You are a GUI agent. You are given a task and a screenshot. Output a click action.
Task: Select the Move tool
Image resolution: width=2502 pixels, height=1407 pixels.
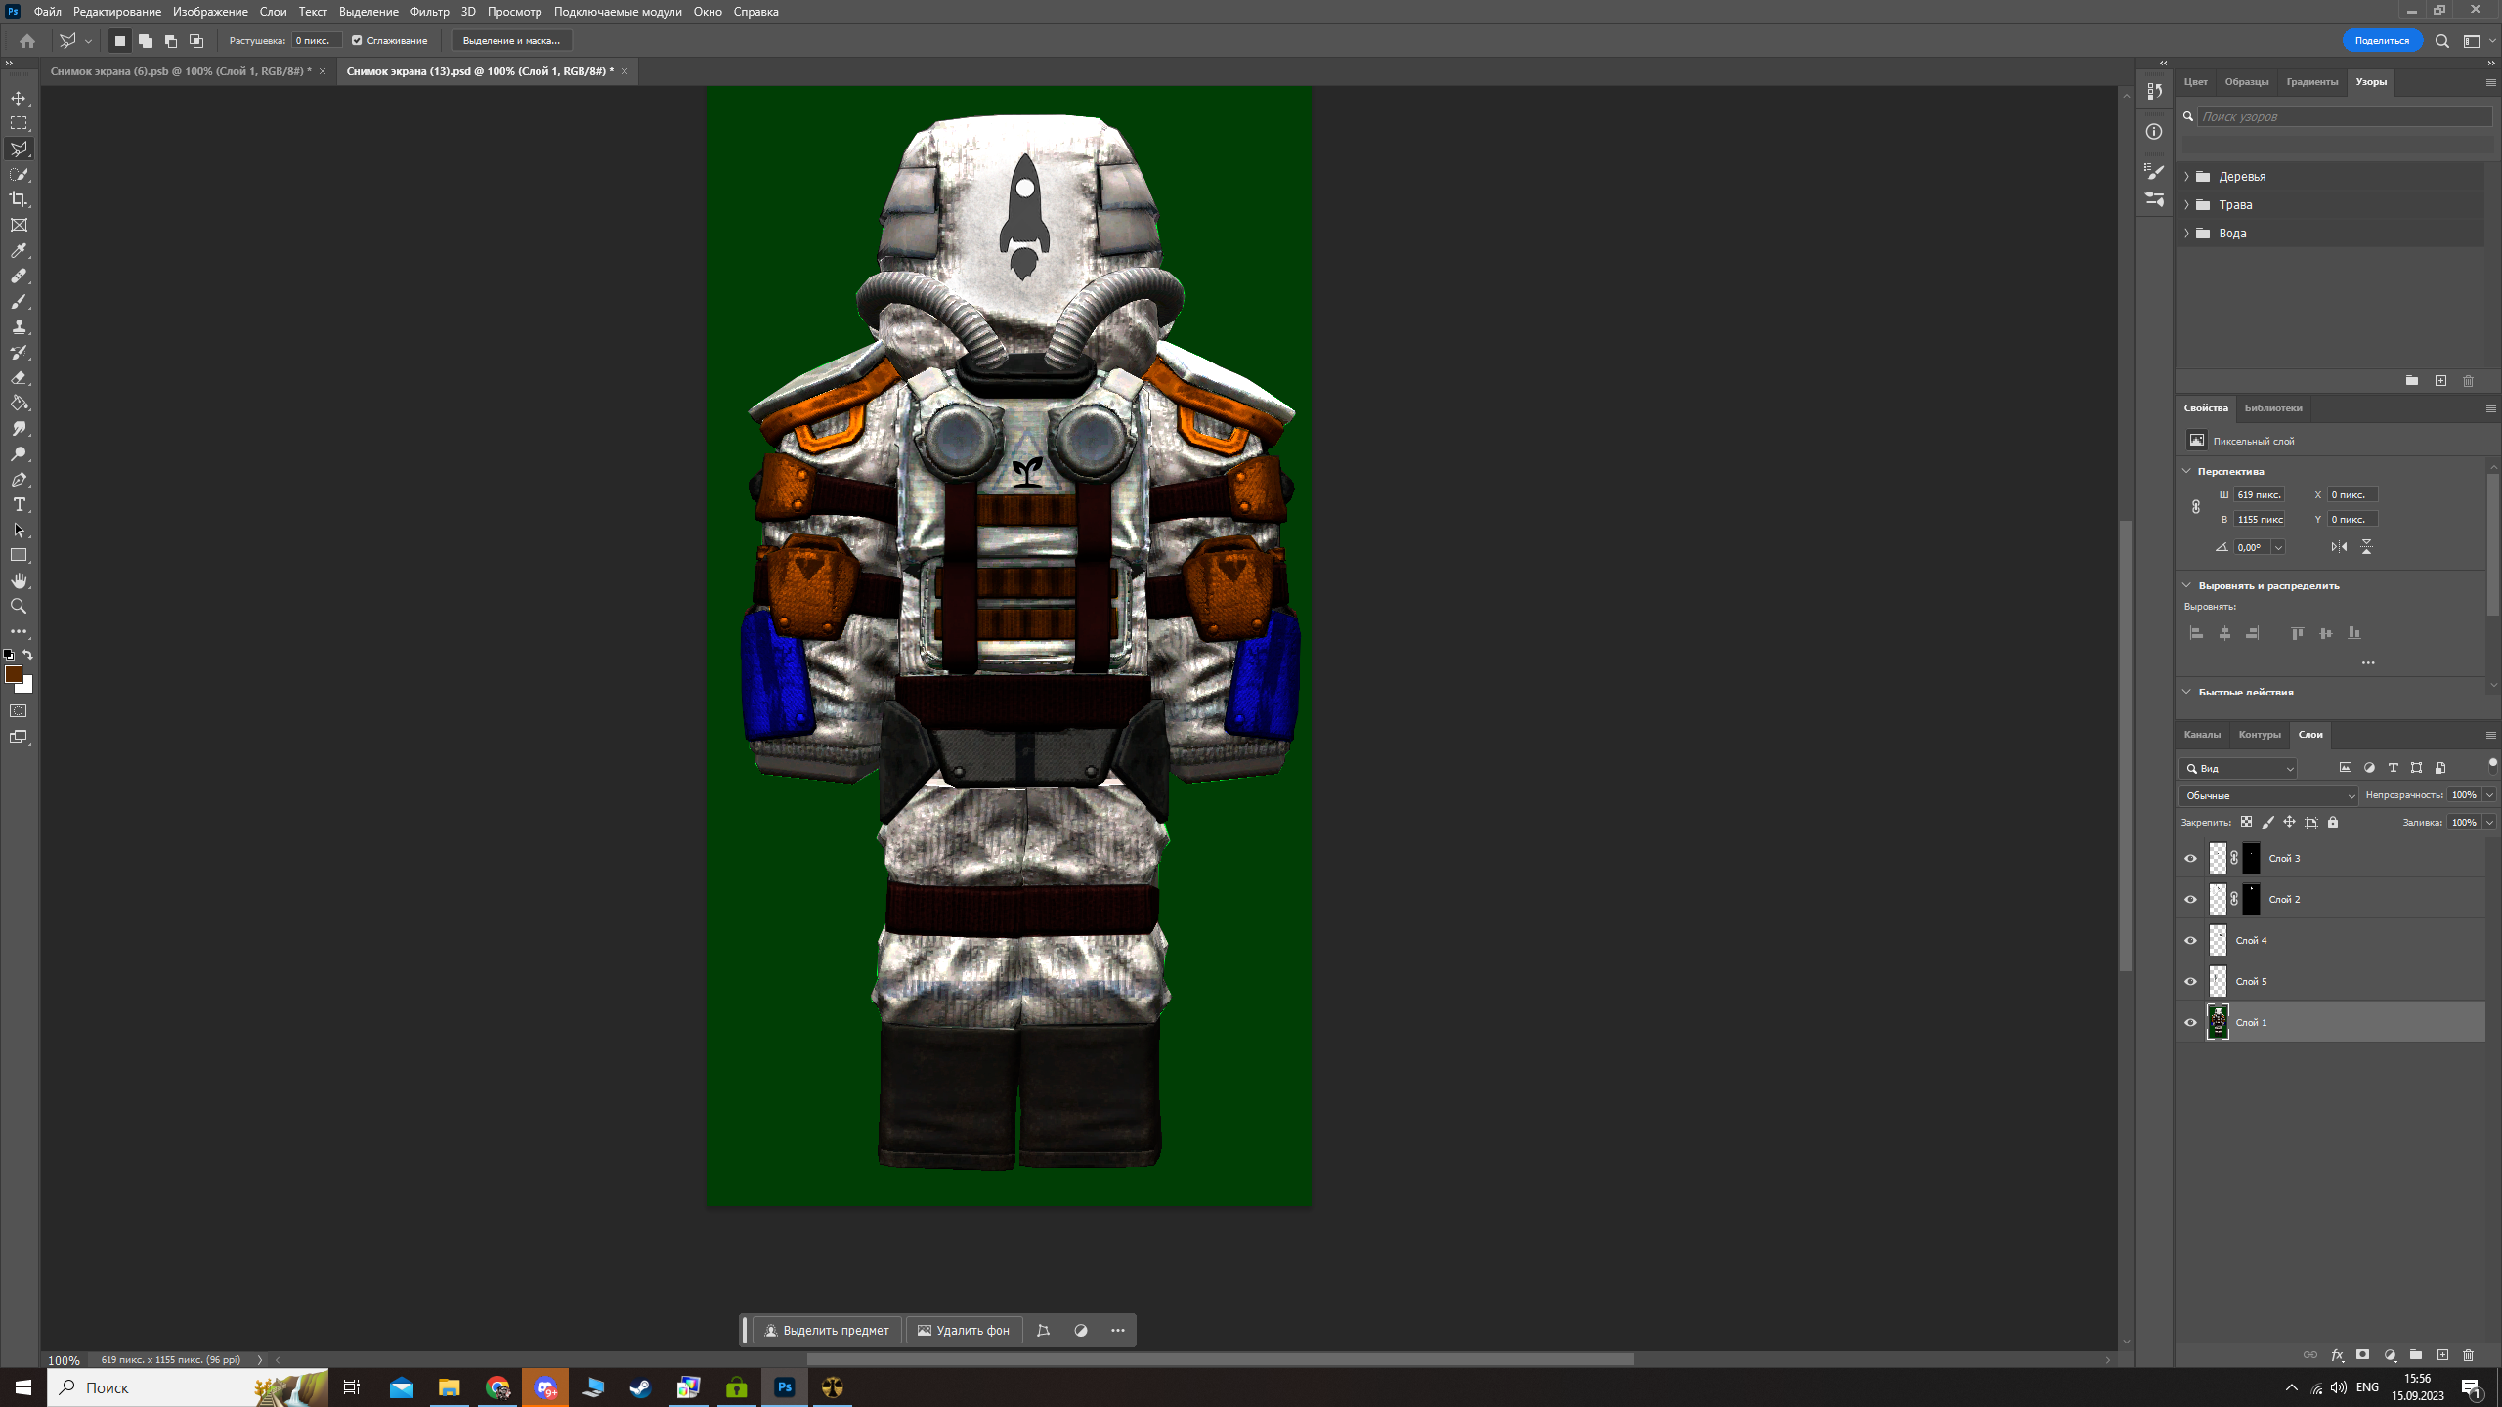click(x=19, y=98)
